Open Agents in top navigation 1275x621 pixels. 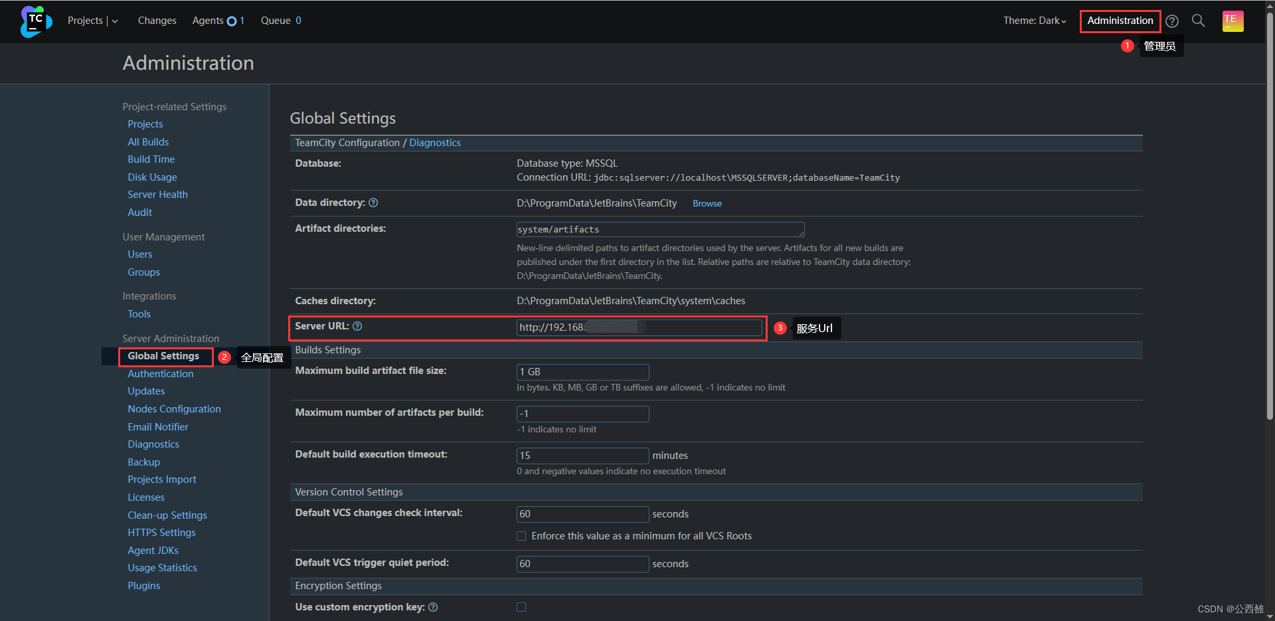pos(208,21)
